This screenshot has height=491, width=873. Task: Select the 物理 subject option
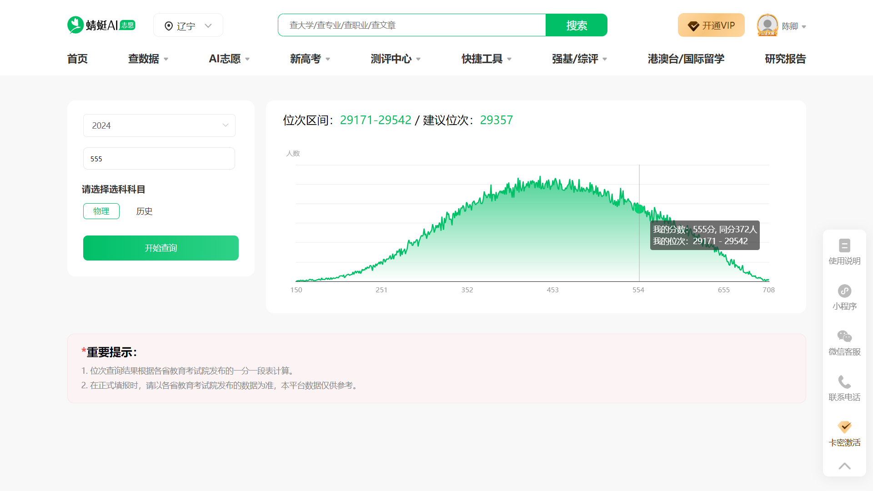click(x=101, y=211)
